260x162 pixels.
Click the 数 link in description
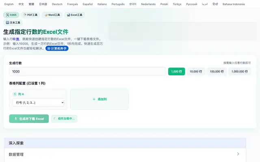[x=16, y=39]
